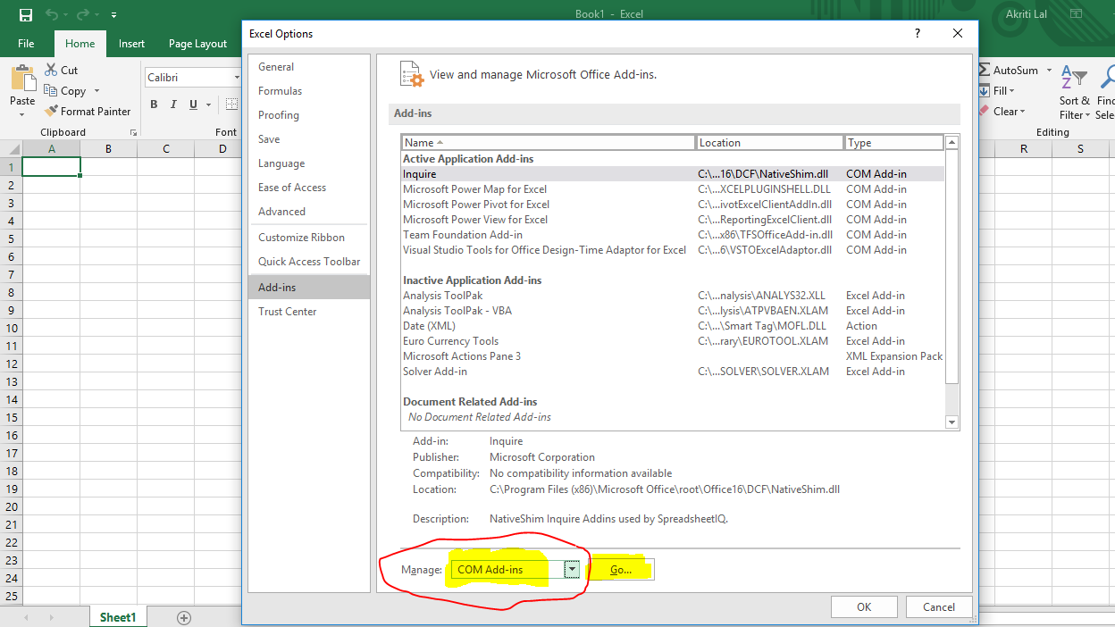
Task: Switch to the Home ribbon tab
Action: (x=80, y=44)
